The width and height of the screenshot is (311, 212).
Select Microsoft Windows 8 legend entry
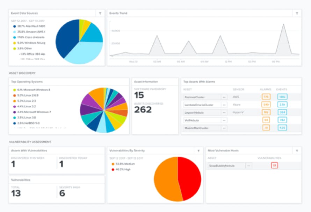[34, 90]
